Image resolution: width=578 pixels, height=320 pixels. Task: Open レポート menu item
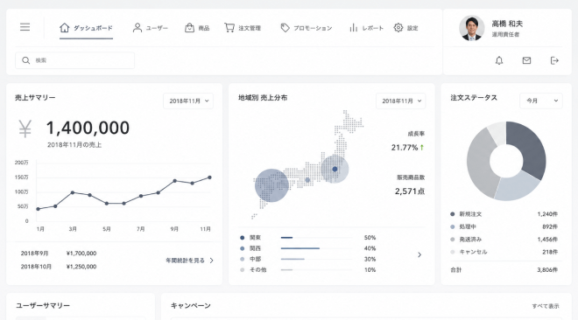tap(366, 28)
